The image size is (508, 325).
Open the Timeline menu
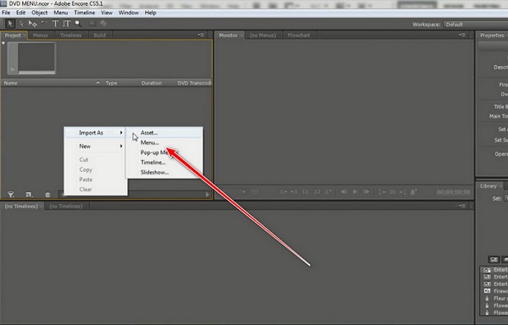[x=84, y=13]
